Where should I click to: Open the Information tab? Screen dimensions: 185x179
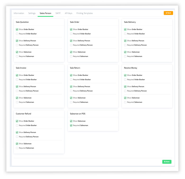click(x=19, y=13)
